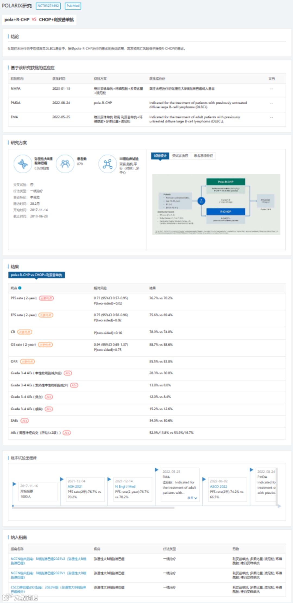Click the NMPA approval row agency cell

[16, 89]
